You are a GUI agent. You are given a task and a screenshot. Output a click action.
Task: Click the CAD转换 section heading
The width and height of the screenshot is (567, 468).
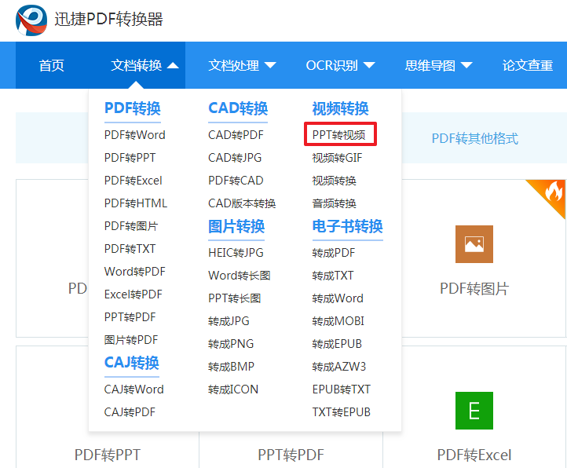(x=238, y=108)
